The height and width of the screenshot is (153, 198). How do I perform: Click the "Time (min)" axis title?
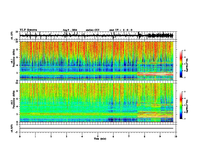click(100, 139)
